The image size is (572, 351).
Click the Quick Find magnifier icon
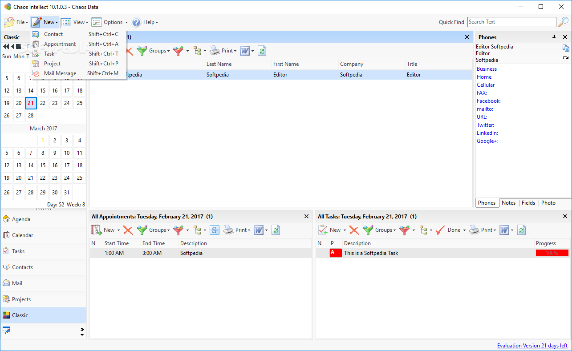click(564, 22)
